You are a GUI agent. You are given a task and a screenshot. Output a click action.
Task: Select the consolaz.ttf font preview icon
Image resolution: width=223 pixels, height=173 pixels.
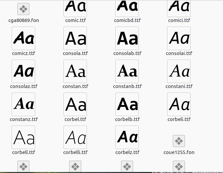tap(23, 71)
